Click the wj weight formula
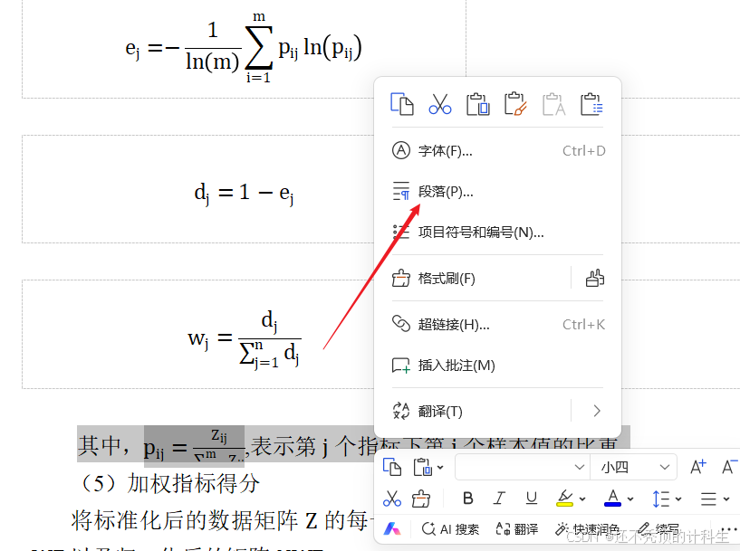The image size is (740, 551). [x=245, y=338]
